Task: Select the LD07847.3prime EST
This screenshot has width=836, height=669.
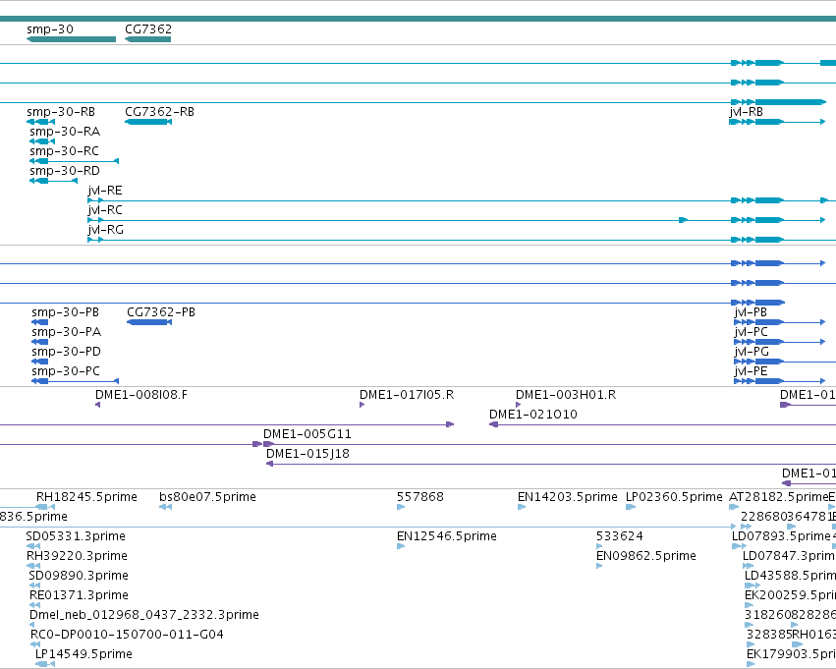Action: coord(748,566)
